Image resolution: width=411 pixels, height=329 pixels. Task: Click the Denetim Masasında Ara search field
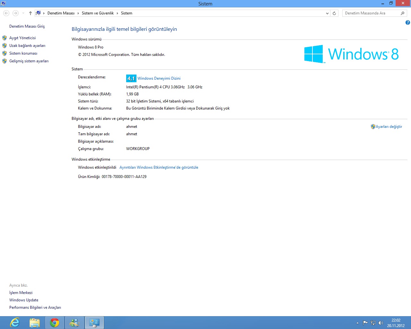pyautogui.click(x=371, y=13)
